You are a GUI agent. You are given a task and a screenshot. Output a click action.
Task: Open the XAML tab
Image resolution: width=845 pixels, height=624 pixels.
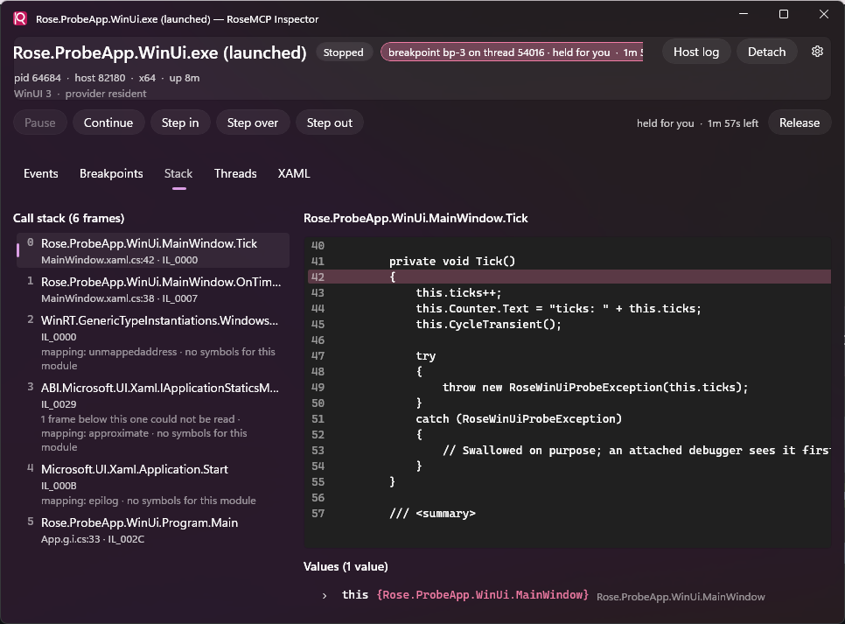coord(294,173)
